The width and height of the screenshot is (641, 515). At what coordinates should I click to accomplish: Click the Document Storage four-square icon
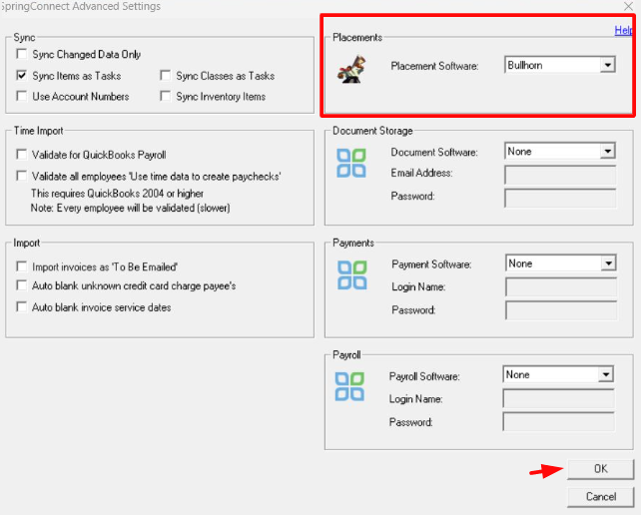(351, 164)
